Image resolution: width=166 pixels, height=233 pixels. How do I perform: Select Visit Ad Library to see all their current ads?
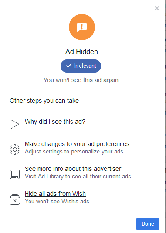point(78,176)
